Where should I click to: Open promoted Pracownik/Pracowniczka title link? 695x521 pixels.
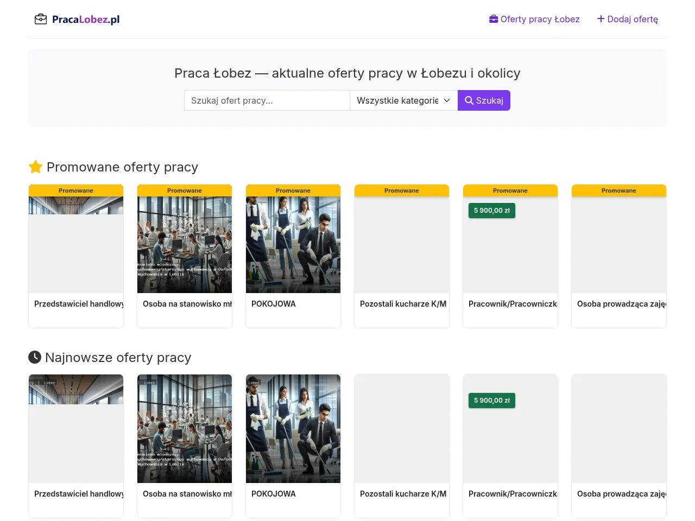[513, 304]
